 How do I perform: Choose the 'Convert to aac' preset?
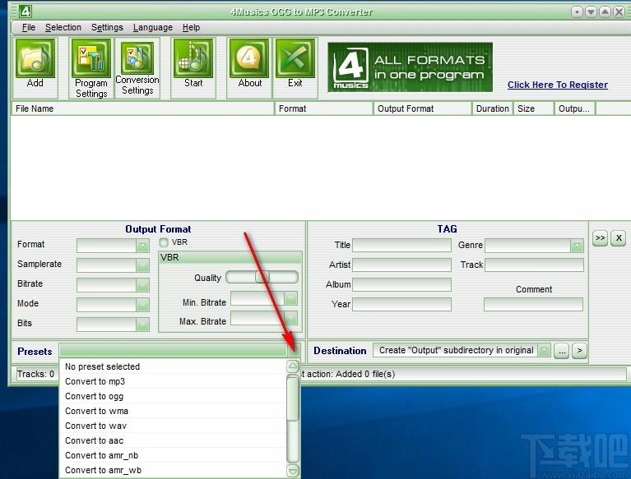point(173,441)
